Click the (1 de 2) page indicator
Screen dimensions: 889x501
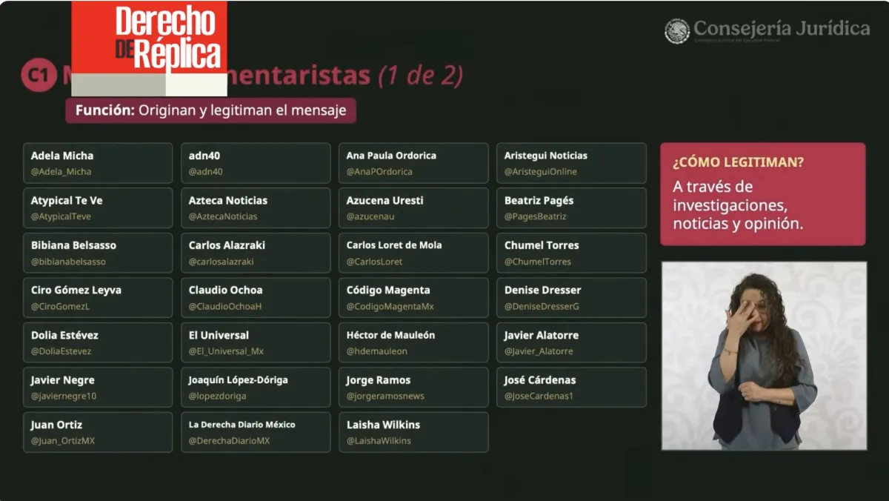[420, 75]
